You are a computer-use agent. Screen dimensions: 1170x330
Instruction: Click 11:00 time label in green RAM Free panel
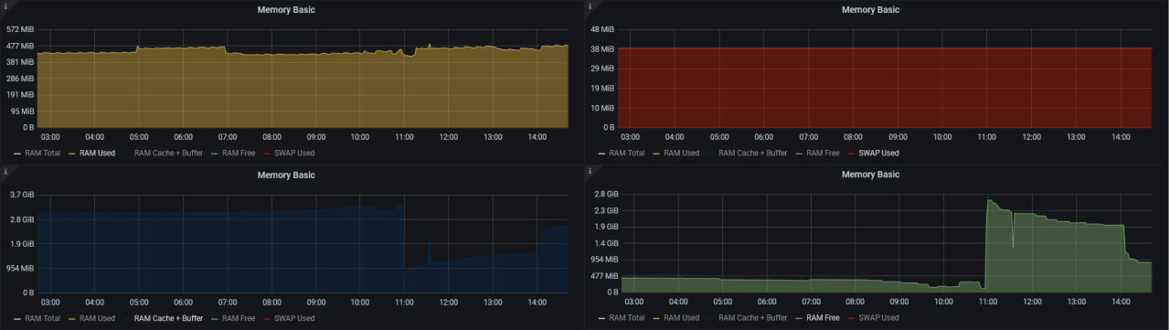tap(986, 301)
